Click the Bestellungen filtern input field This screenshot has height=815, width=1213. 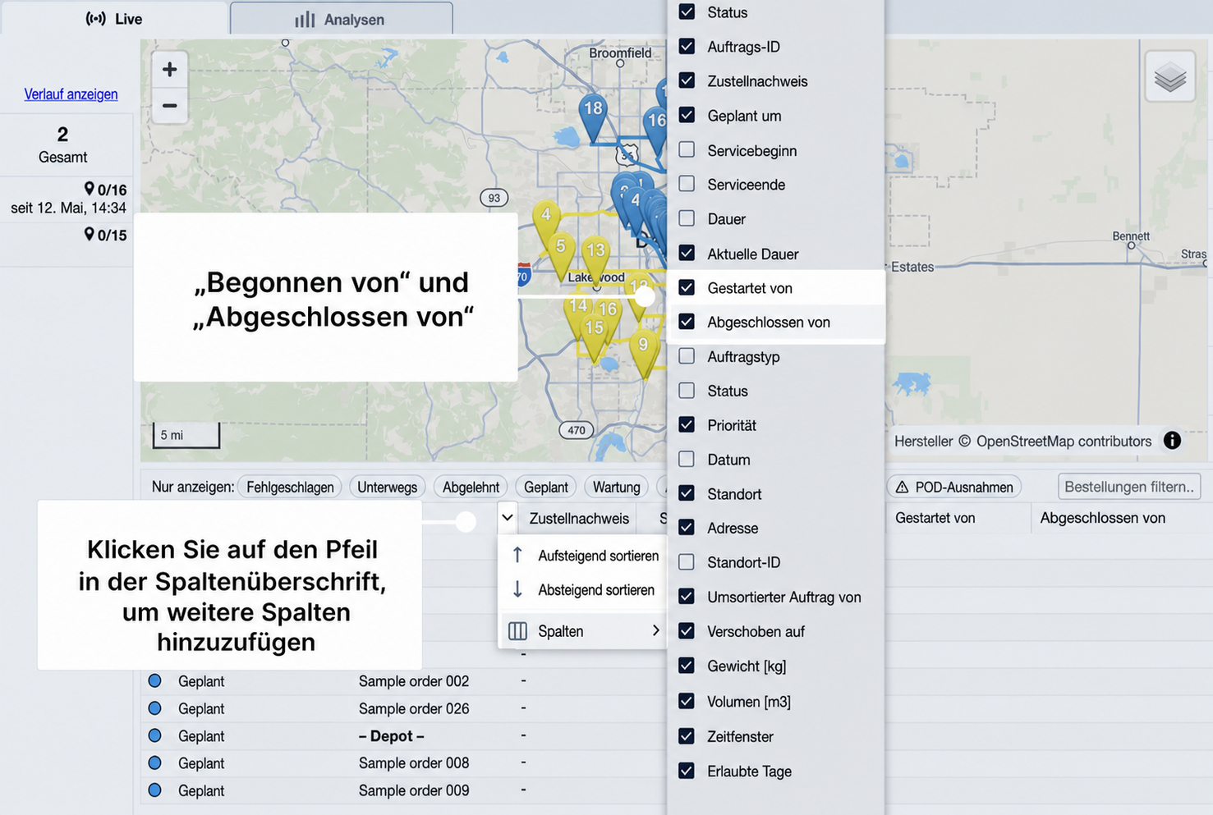(x=1129, y=487)
